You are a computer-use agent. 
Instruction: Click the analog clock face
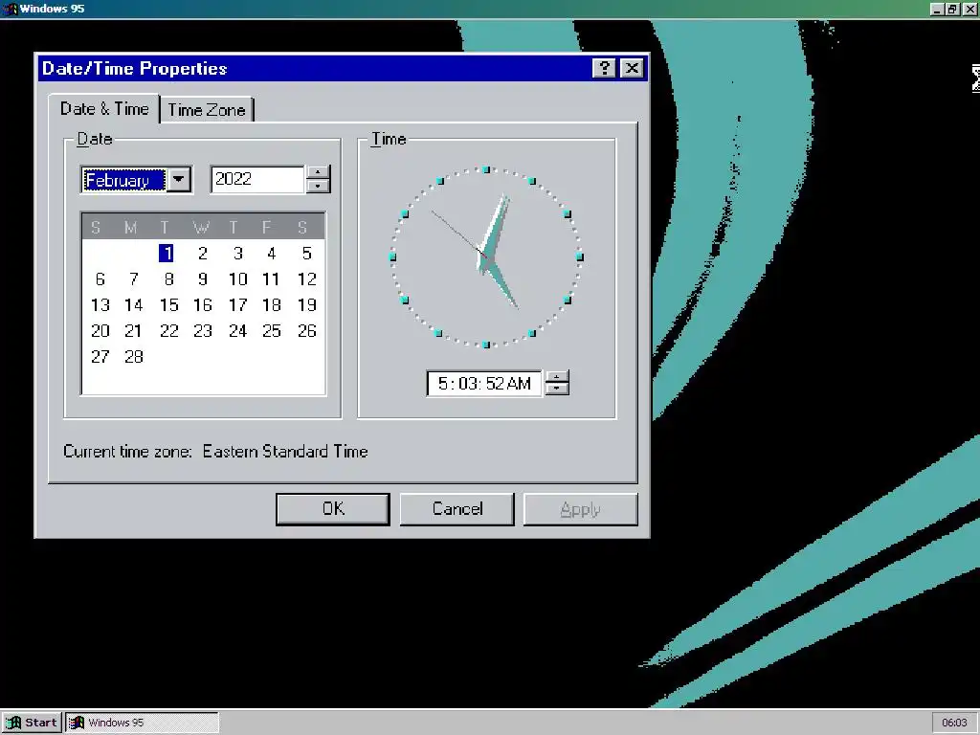point(486,256)
